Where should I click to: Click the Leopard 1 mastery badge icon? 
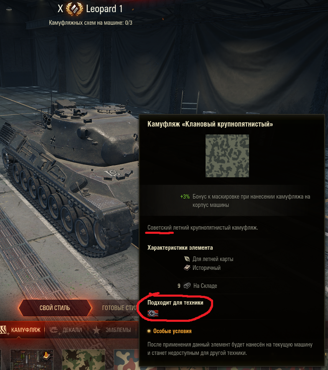point(74,8)
